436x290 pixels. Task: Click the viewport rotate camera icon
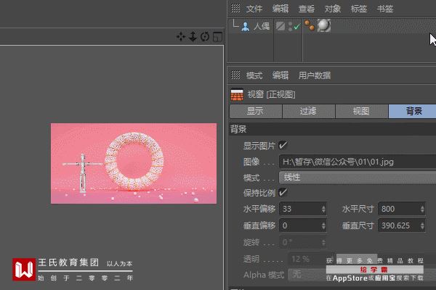click(x=205, y=37)
